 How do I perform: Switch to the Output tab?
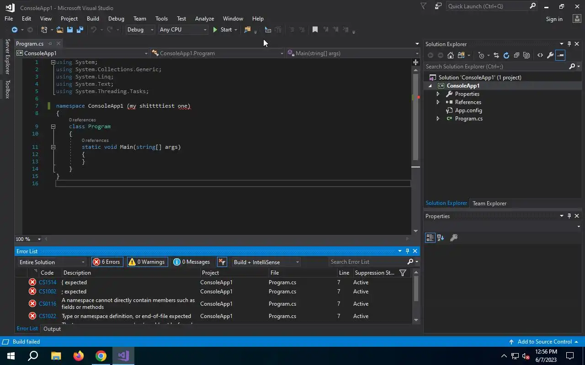click(52, 329)
